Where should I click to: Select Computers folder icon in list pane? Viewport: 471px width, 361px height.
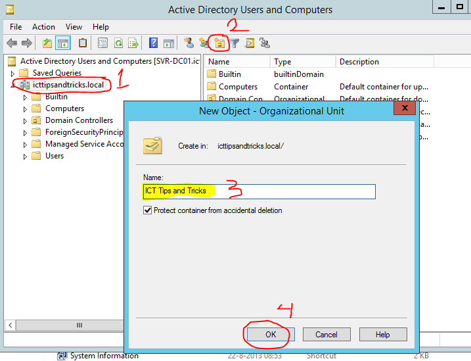tap(212, 86)
